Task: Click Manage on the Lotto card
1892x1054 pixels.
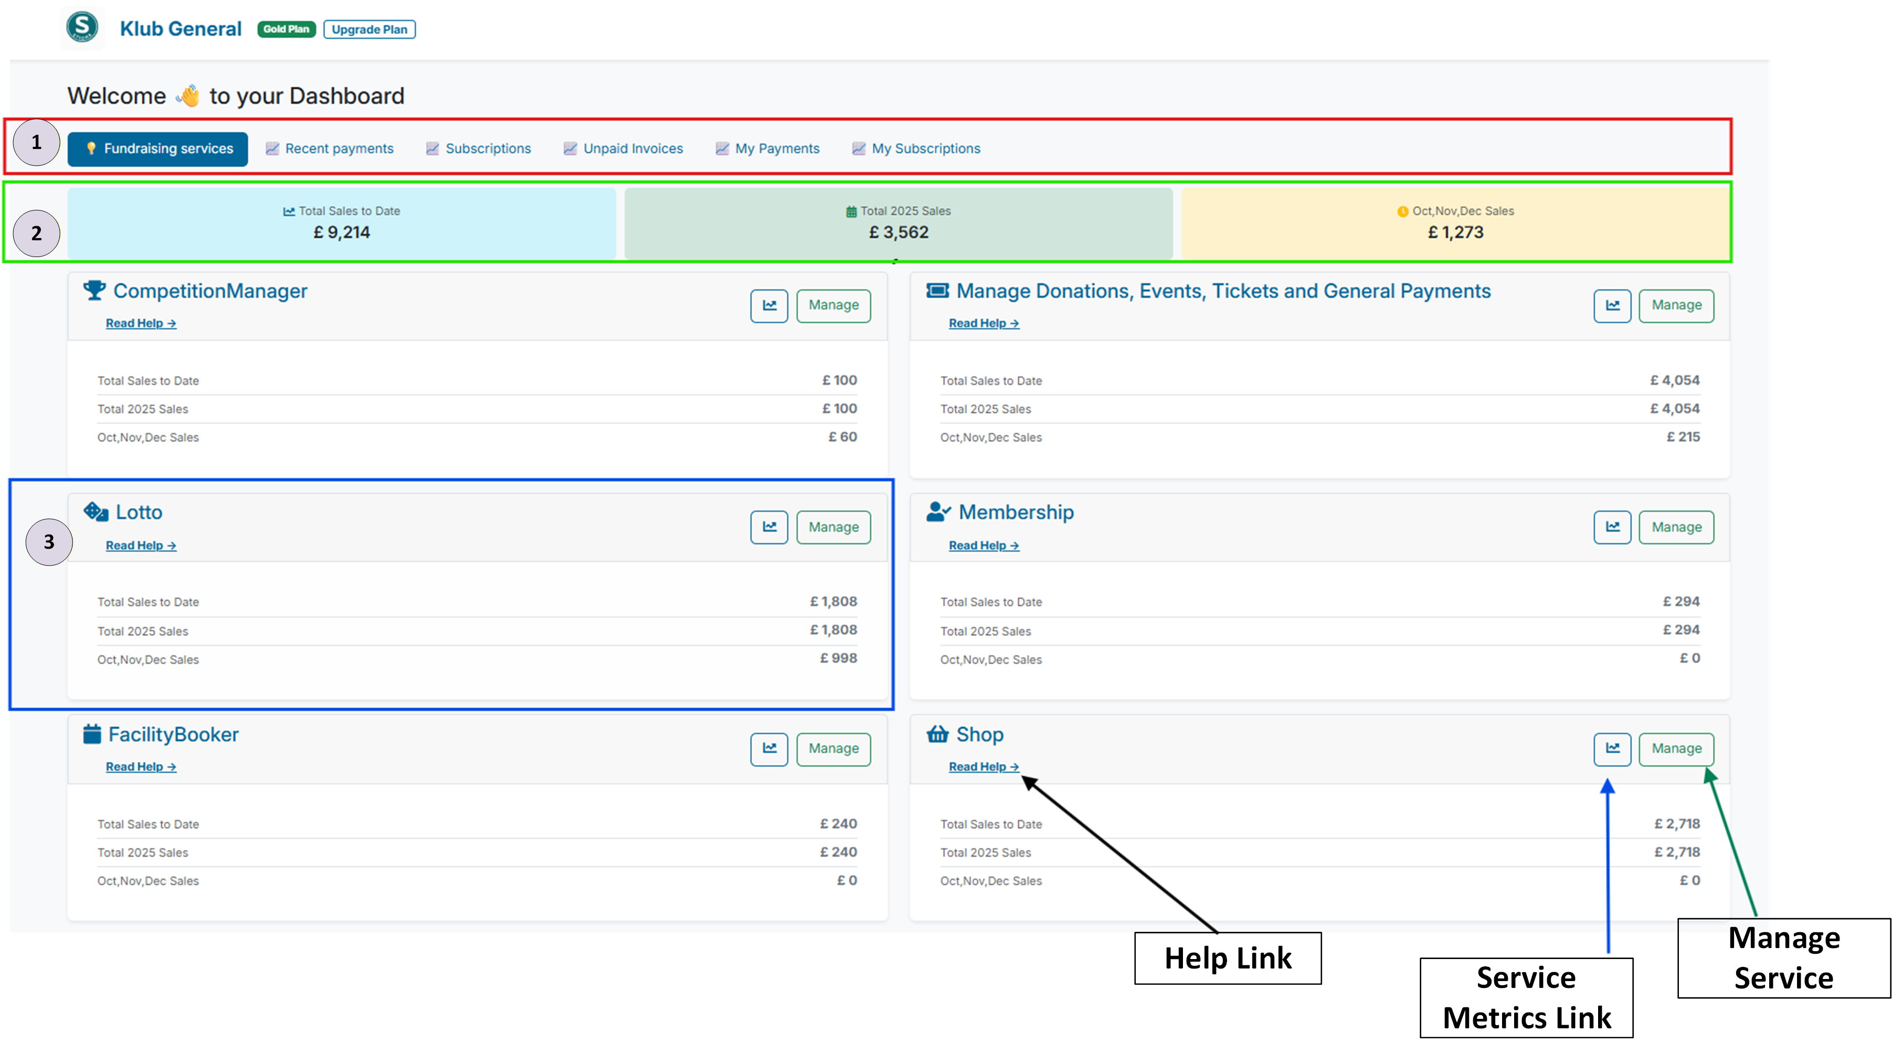Action: pyautogui.click(x=833, y=527)
